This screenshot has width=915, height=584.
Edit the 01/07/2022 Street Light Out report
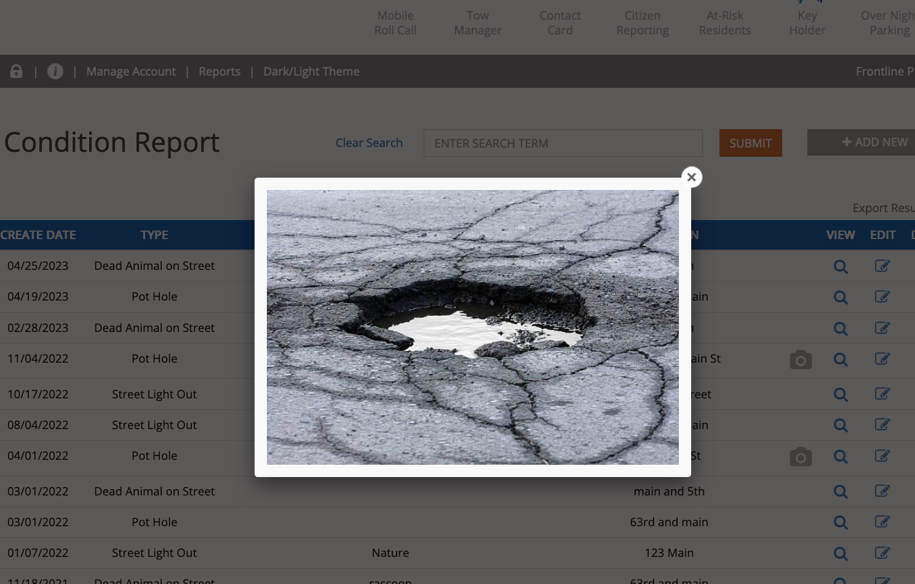[x=882, y=553]
